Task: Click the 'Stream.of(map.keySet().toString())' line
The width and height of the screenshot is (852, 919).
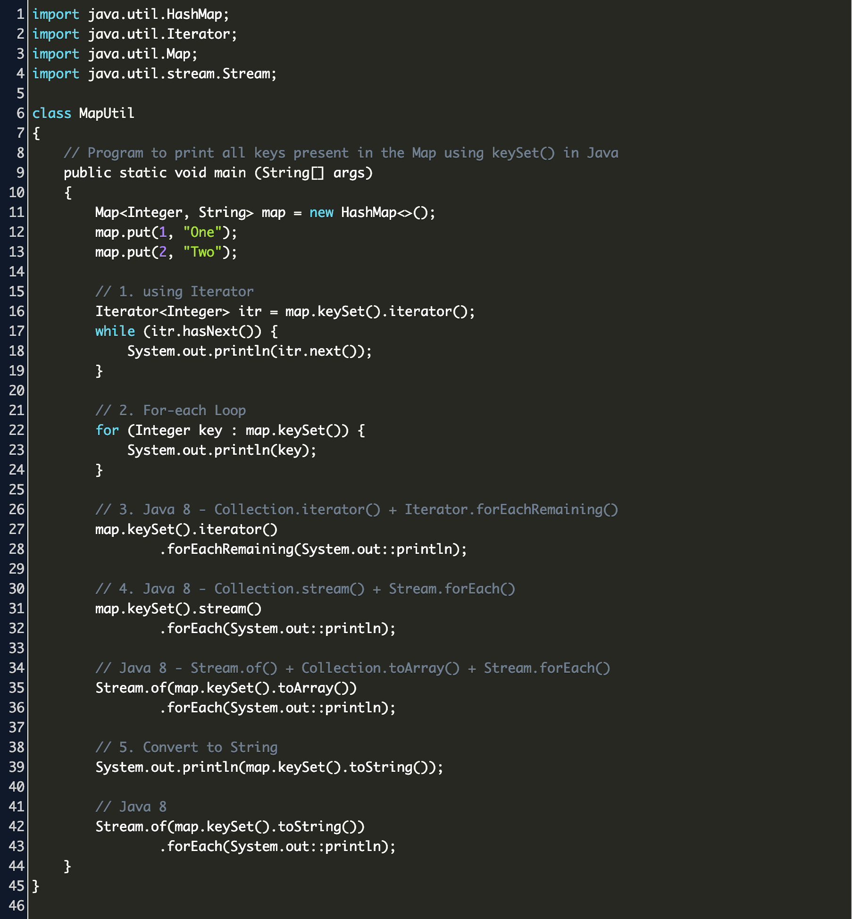Action: pyautogui.click(x=230, y=827)
